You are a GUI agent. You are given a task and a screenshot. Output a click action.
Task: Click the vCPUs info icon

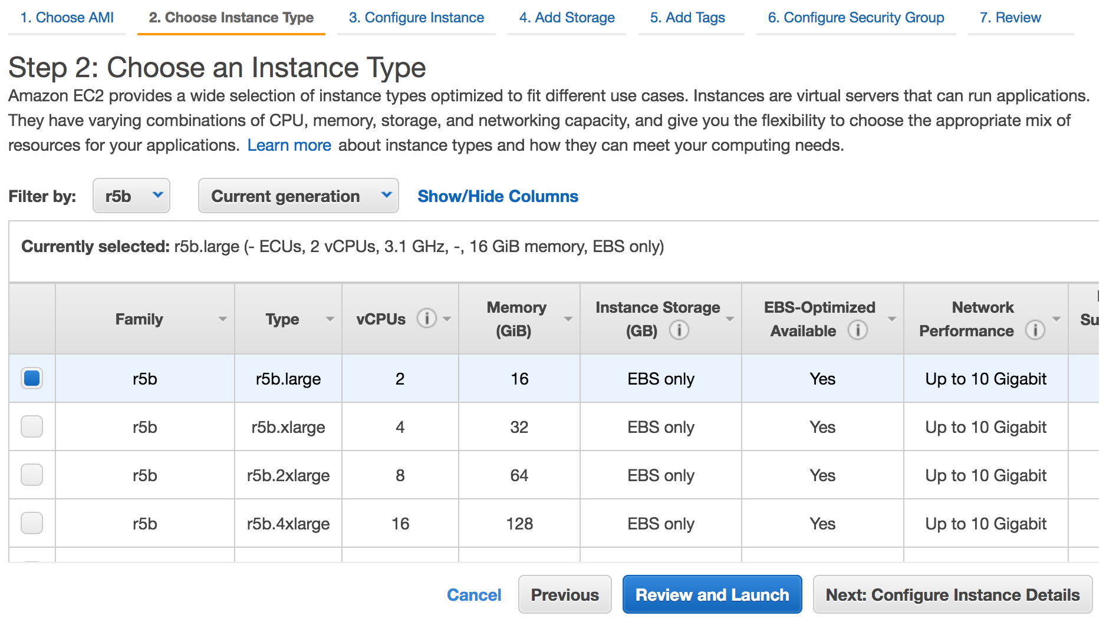click(x=427, y=319)
